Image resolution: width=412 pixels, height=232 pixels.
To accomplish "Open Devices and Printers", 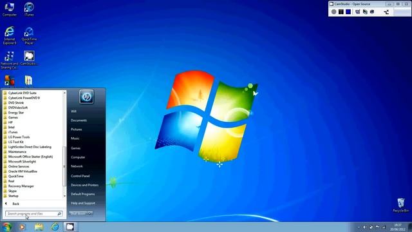I will (x=84, y=185).
